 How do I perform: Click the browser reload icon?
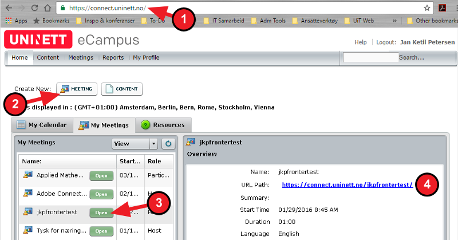(34, 8)
